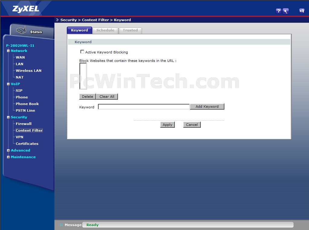The height and width of the screenshot is (230, 309).
Task: Open the Certificates page
Action: click(x=27, y=144)
